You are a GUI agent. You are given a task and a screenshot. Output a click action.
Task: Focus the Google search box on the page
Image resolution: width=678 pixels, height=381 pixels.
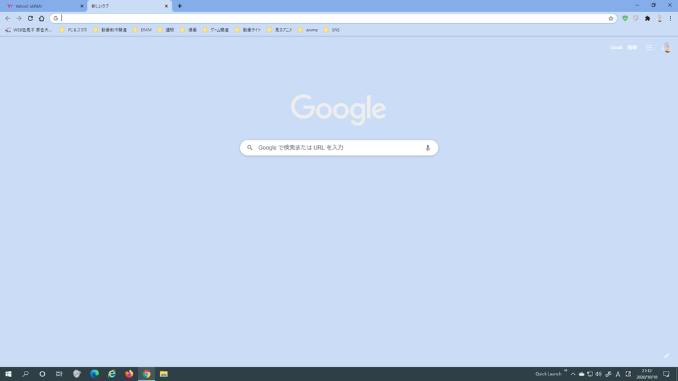click(x=339, y=148)
